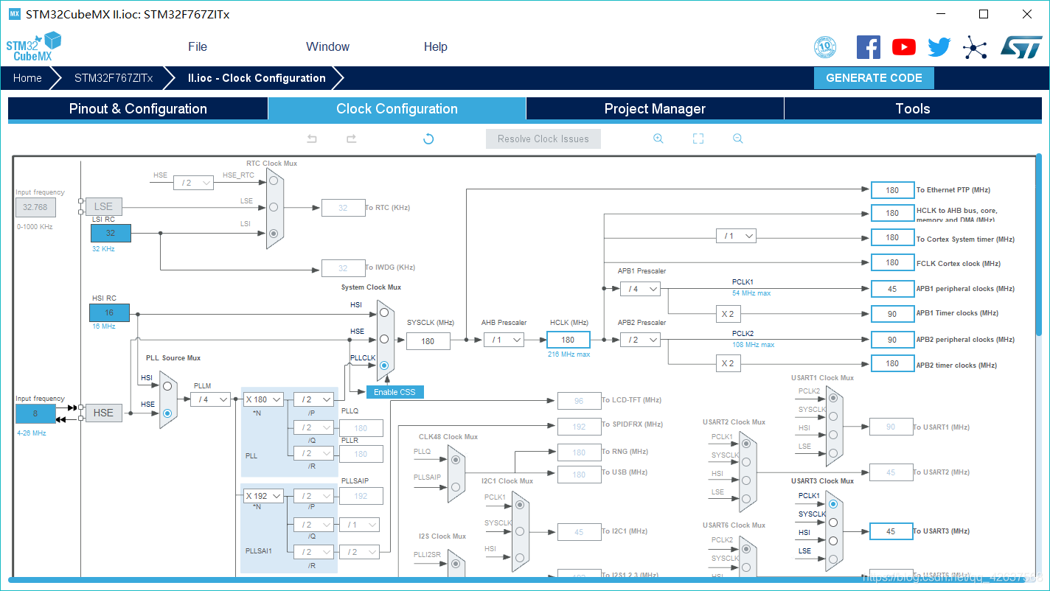Image resolution: width=1050 pixels, height=591 pixels.
Task: Click the To Ethernet PTP value field
Action: point(892,190)
